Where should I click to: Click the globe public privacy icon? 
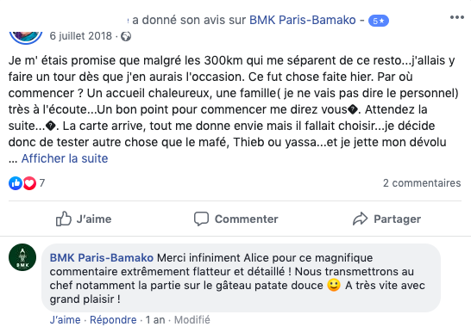point(126,36)
